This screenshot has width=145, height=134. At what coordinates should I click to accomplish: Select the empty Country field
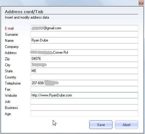tap(84, 77)
